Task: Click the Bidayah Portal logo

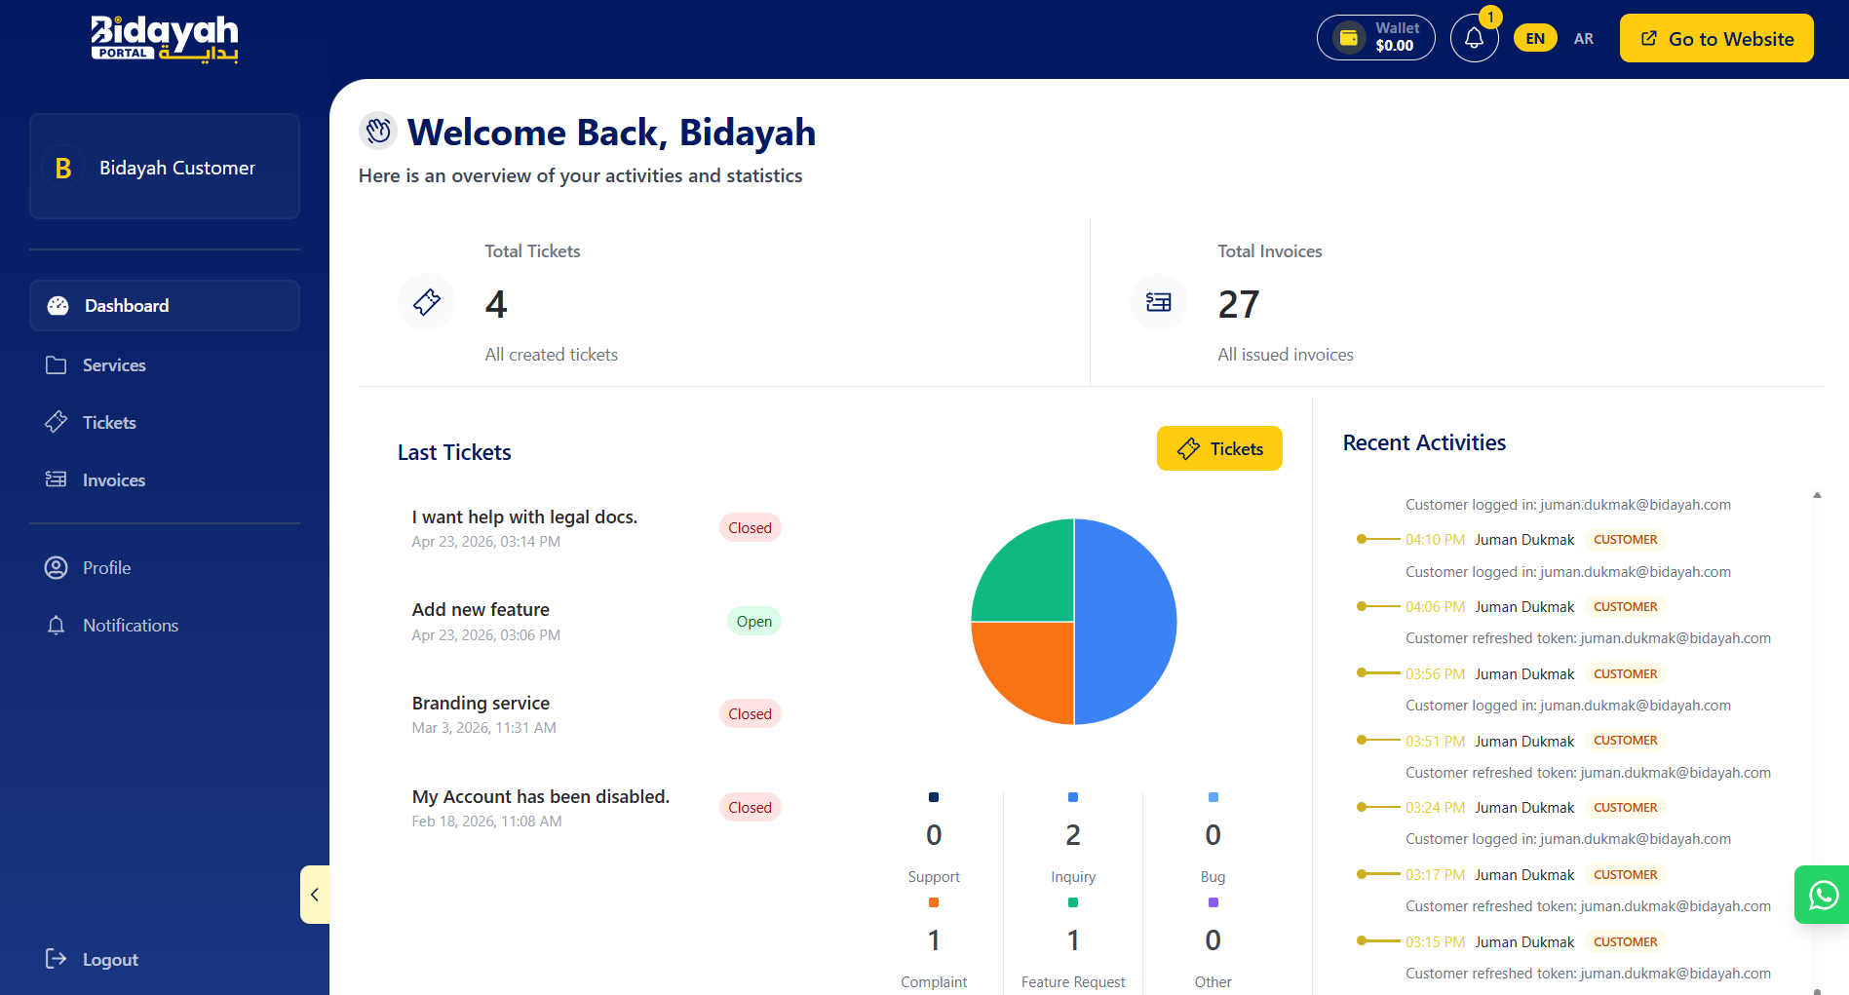Action: [x=164, y=39]
